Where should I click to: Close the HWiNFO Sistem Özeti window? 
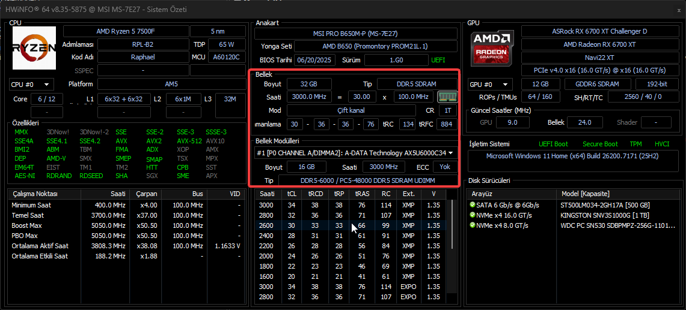tap(679, 10)
